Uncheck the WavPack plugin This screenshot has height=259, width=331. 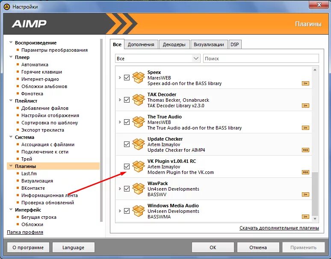click(x=127, y=188)
